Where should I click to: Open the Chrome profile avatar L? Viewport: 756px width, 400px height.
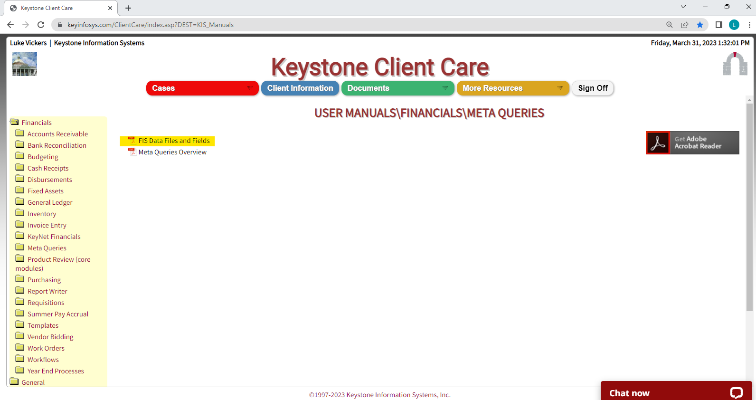734,25
